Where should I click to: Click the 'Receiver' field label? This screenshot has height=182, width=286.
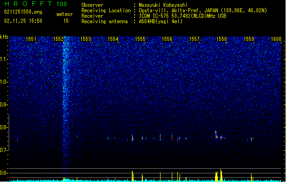click(x=92, y=16)
